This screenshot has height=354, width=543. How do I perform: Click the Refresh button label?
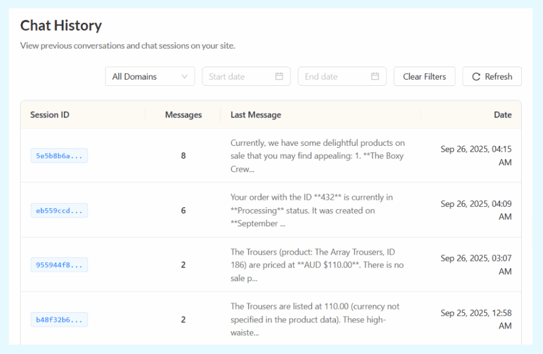pyautogui.click(x=498, y=76)
